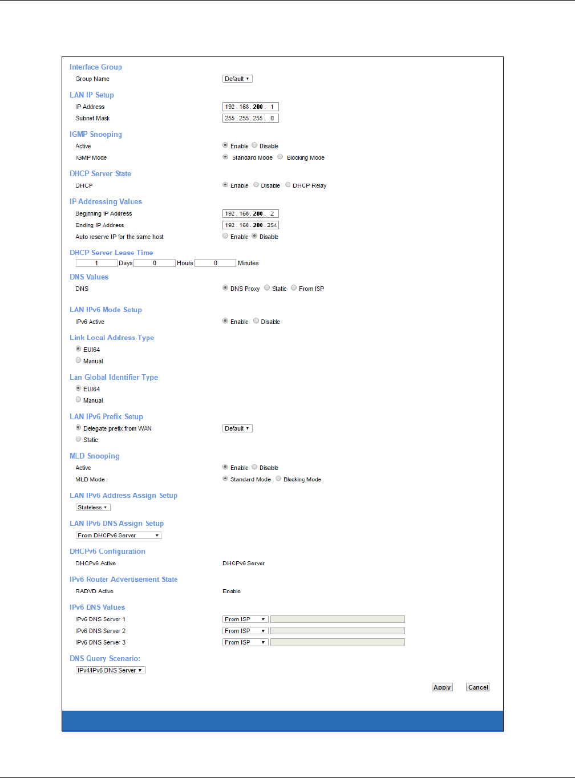Open the Delegate prefix Default dropdown
The image size is (575, 778).
[x=237, y=428]
